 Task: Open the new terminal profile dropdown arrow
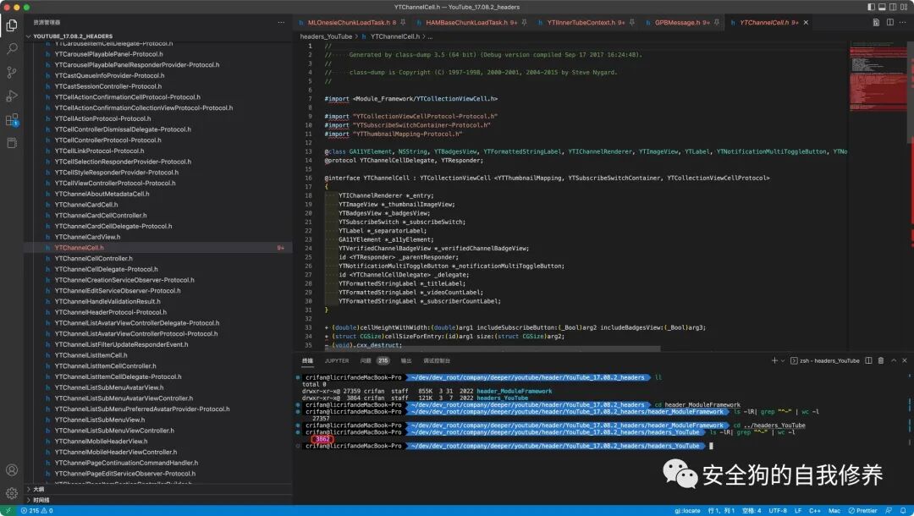[783, 360]
